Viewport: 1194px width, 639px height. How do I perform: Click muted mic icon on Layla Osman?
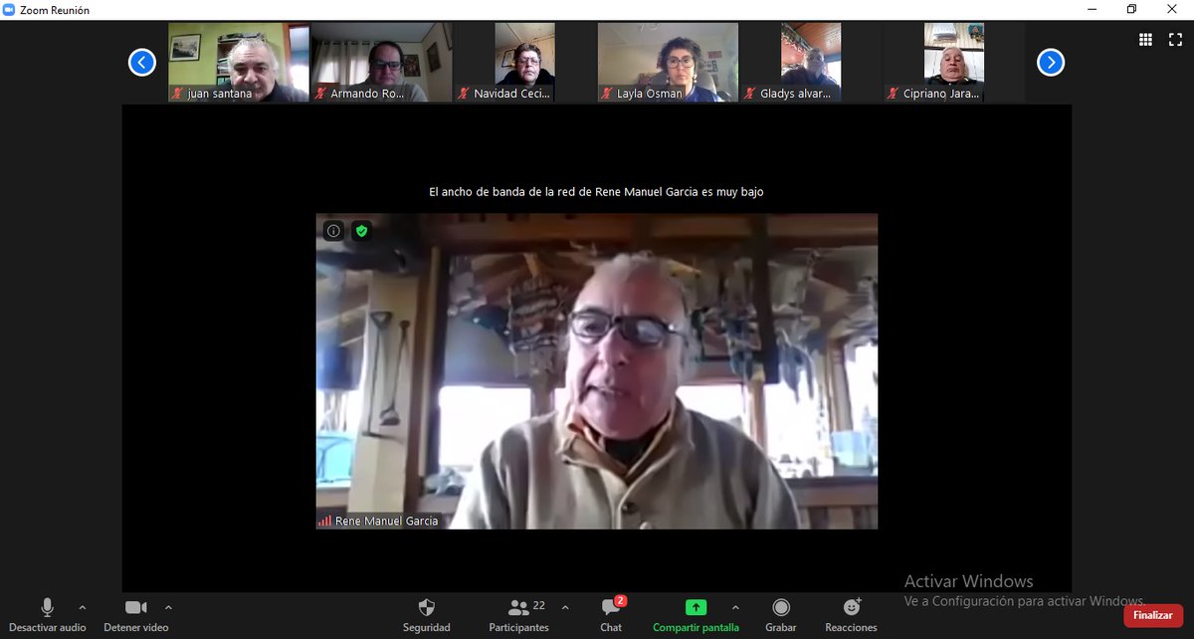point(608,94)
